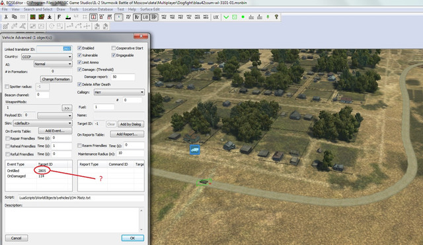Click the first hierarchy-tree toolbar icon
Viewport: 423px width, 245px height.
click(251, 17)
